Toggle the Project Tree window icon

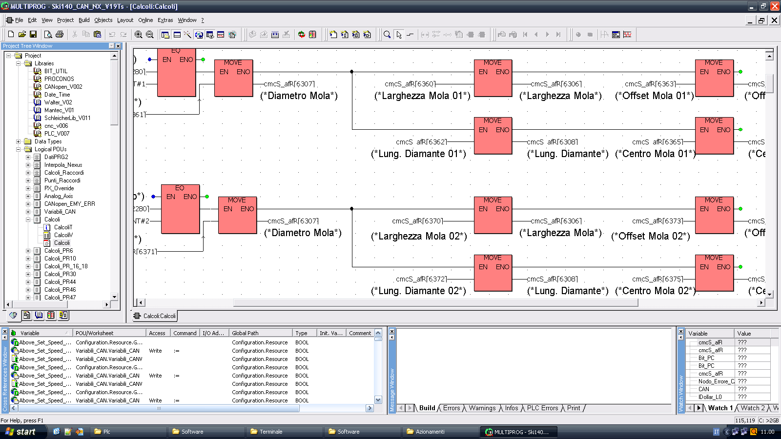(x=165, y=35)
